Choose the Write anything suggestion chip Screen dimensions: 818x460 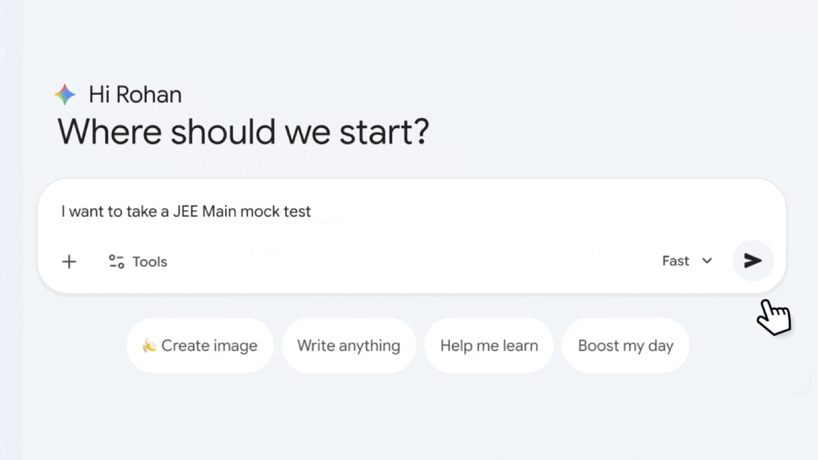(x=348, y=346)
